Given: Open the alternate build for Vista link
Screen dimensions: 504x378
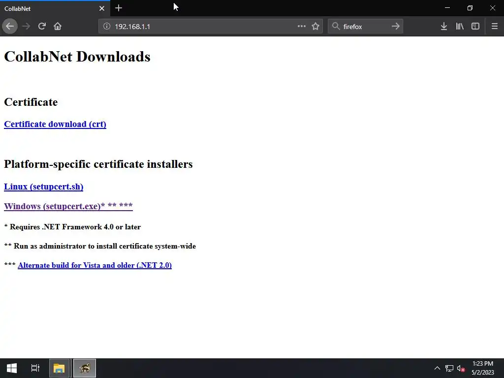Looking at the screenshot, I should (94, 265).
